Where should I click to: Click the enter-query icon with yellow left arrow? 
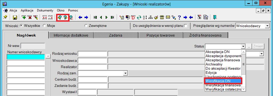pos(60,17)
